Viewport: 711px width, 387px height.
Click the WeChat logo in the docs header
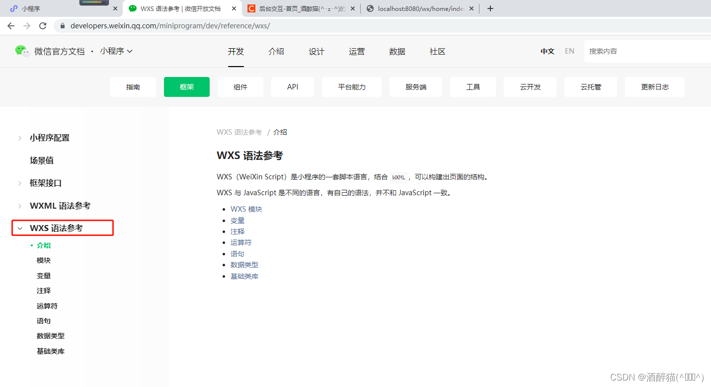(x=22, y=51)
